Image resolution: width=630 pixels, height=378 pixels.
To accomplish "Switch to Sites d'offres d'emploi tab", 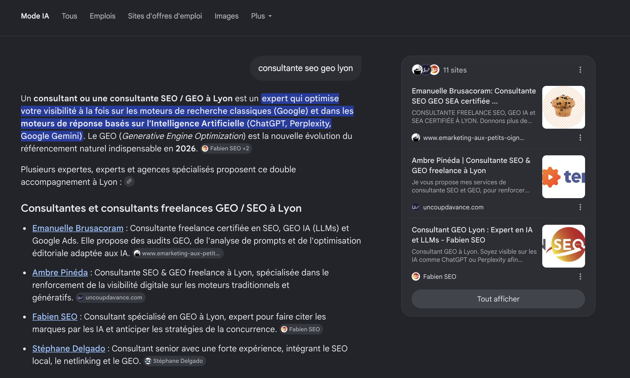I will click(165, 16).
